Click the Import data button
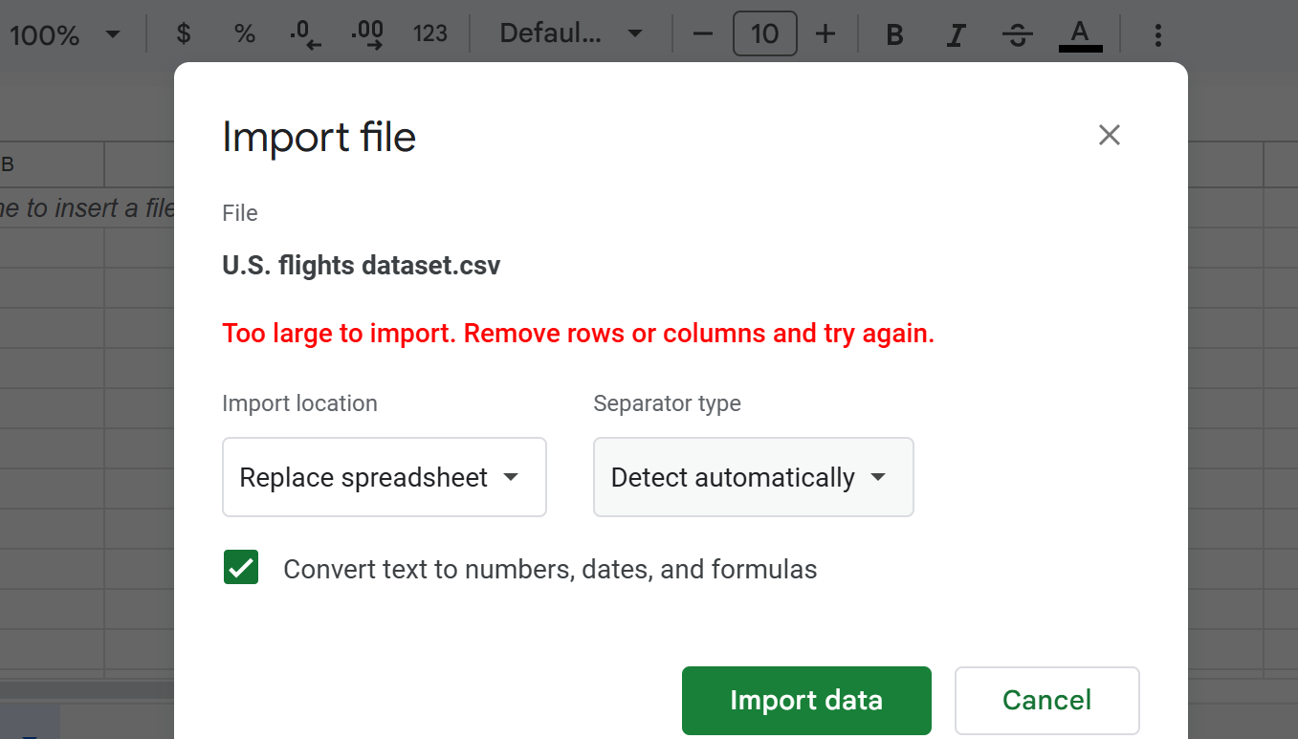This screenshot has width=1298, height=739. (x=805, y=700)
